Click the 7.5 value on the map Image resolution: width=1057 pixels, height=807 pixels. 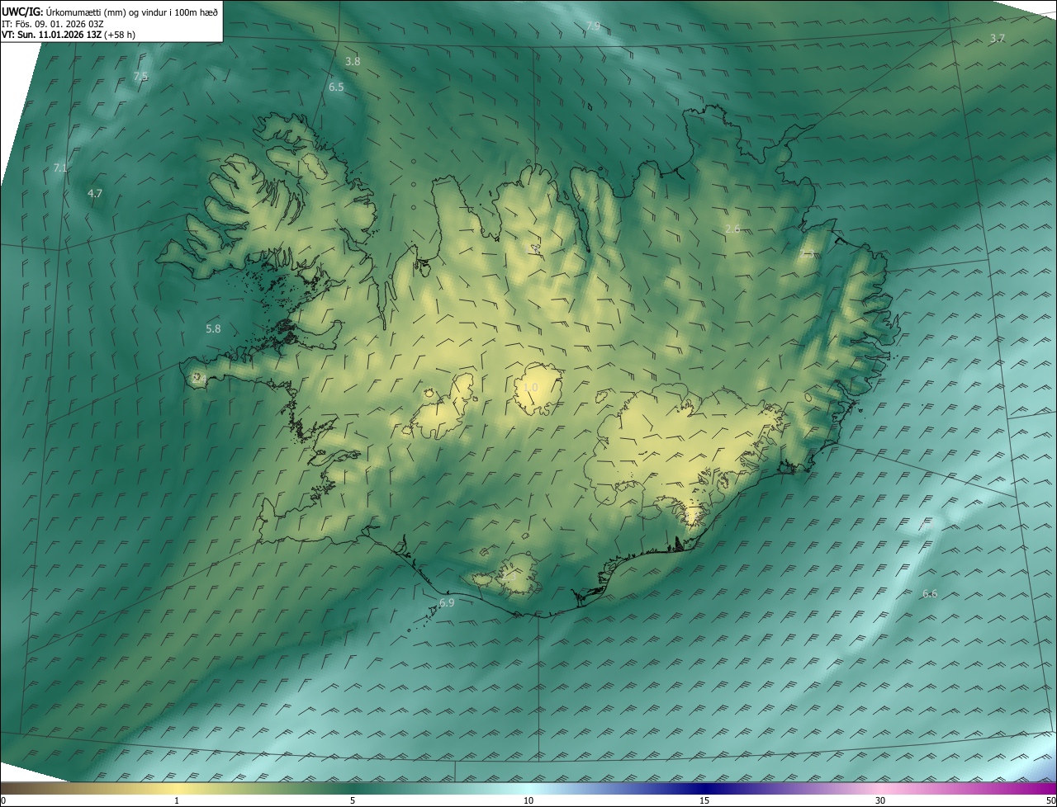pos(140,77)
